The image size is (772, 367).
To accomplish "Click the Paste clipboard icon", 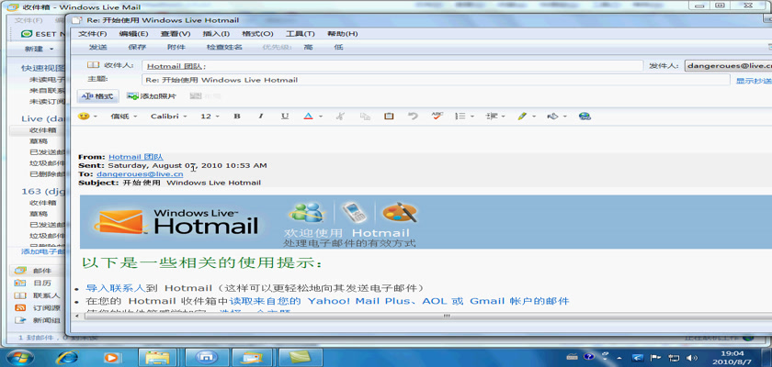I will point(389,117).
